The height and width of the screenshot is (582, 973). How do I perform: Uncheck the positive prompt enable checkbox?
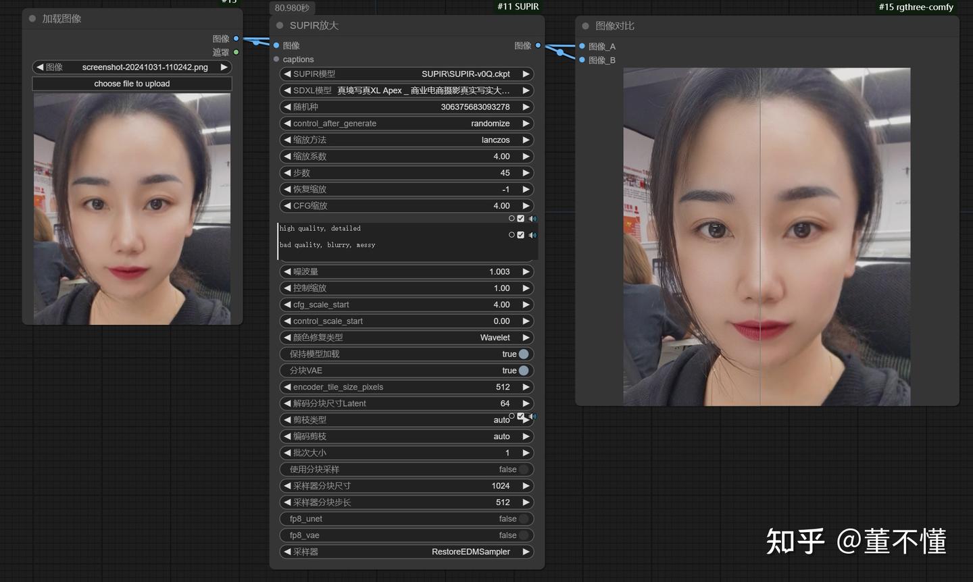point(519,218)
